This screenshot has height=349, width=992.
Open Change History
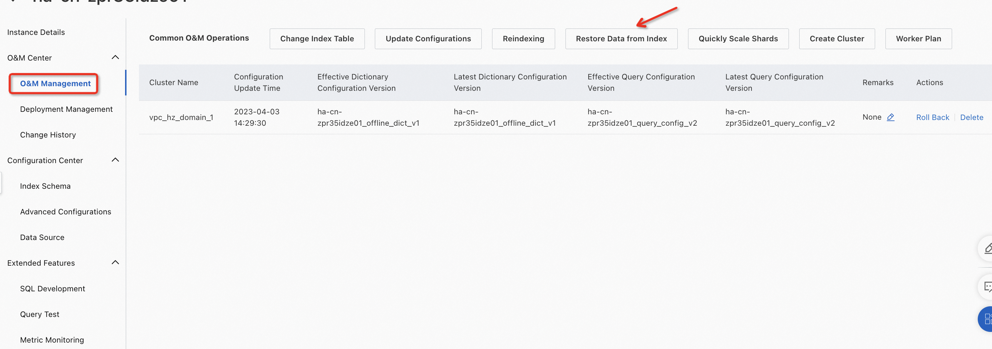48,135
